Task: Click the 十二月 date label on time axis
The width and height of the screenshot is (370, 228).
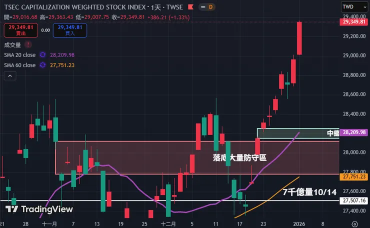Action: (x=168, y=224)
